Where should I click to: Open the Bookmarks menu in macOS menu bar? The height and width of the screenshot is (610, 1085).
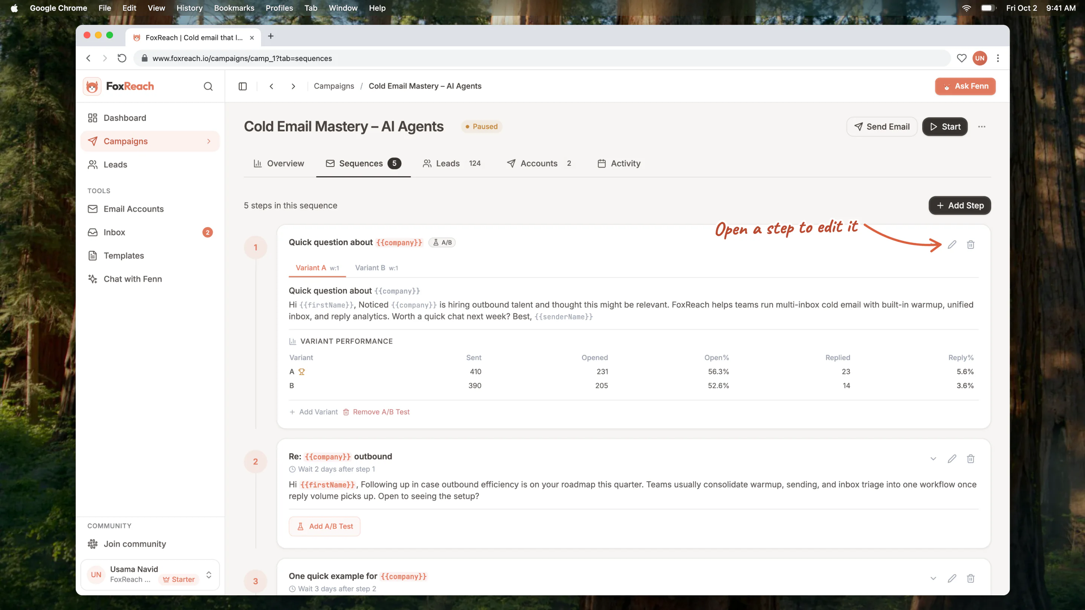click(234, 8)
